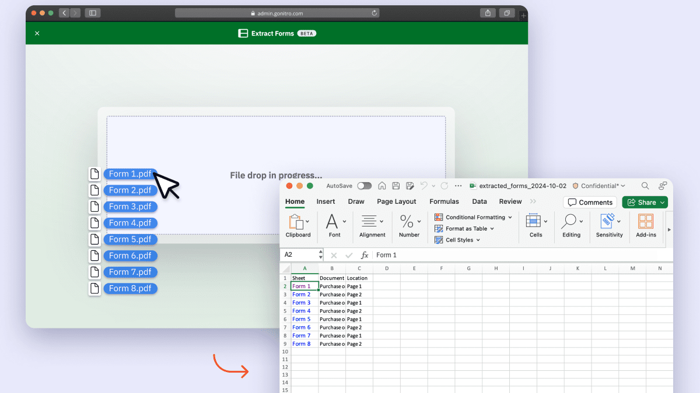
Task: Switch to the Formulas tab
Action: click(x=444, y=201)
